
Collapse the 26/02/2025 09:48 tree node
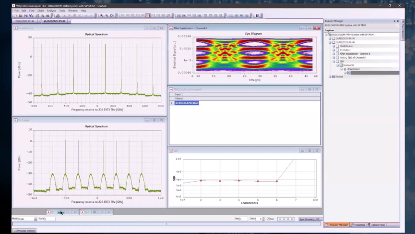click(330, 42)
